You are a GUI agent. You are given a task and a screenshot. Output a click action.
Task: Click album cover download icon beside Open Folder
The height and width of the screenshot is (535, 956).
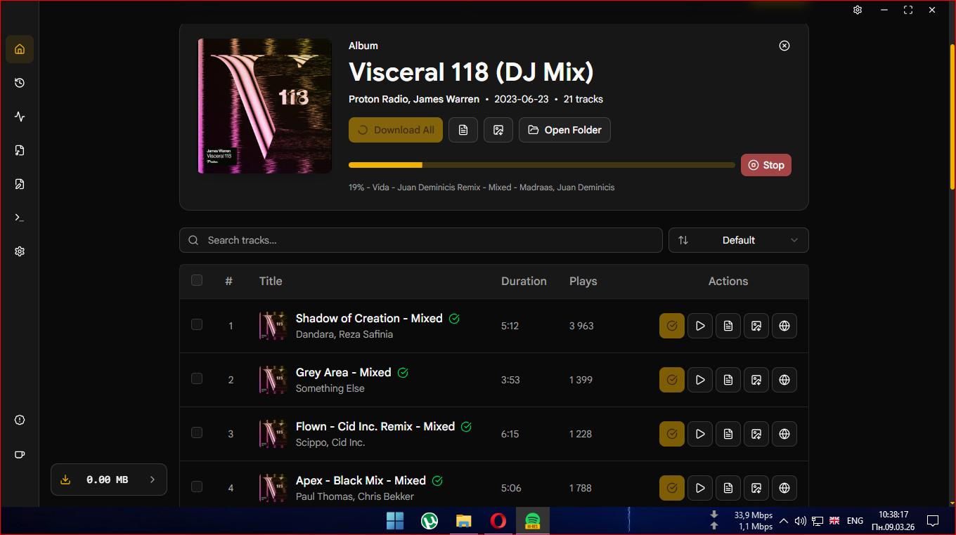pyautogui.click(x=498, y=130)
